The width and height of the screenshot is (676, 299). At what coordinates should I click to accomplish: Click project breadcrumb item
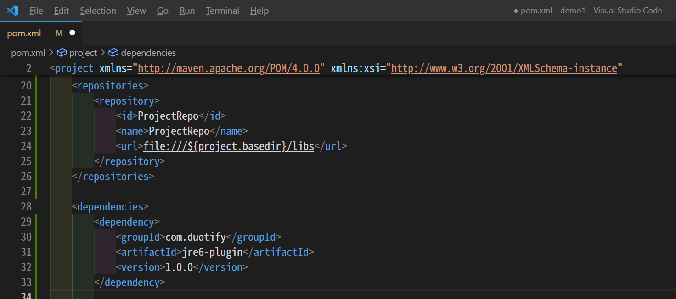(x=83, y=53)
